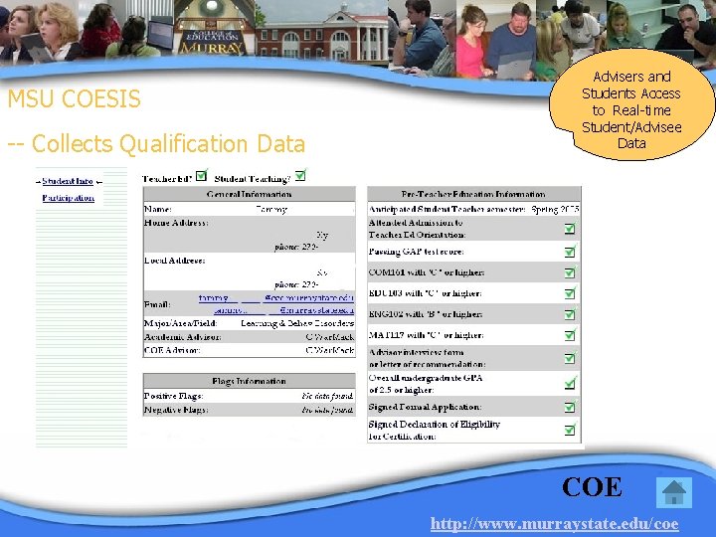Click the Academic Advisor name value
The image size is (716, 537).
[x=330, y=337]
